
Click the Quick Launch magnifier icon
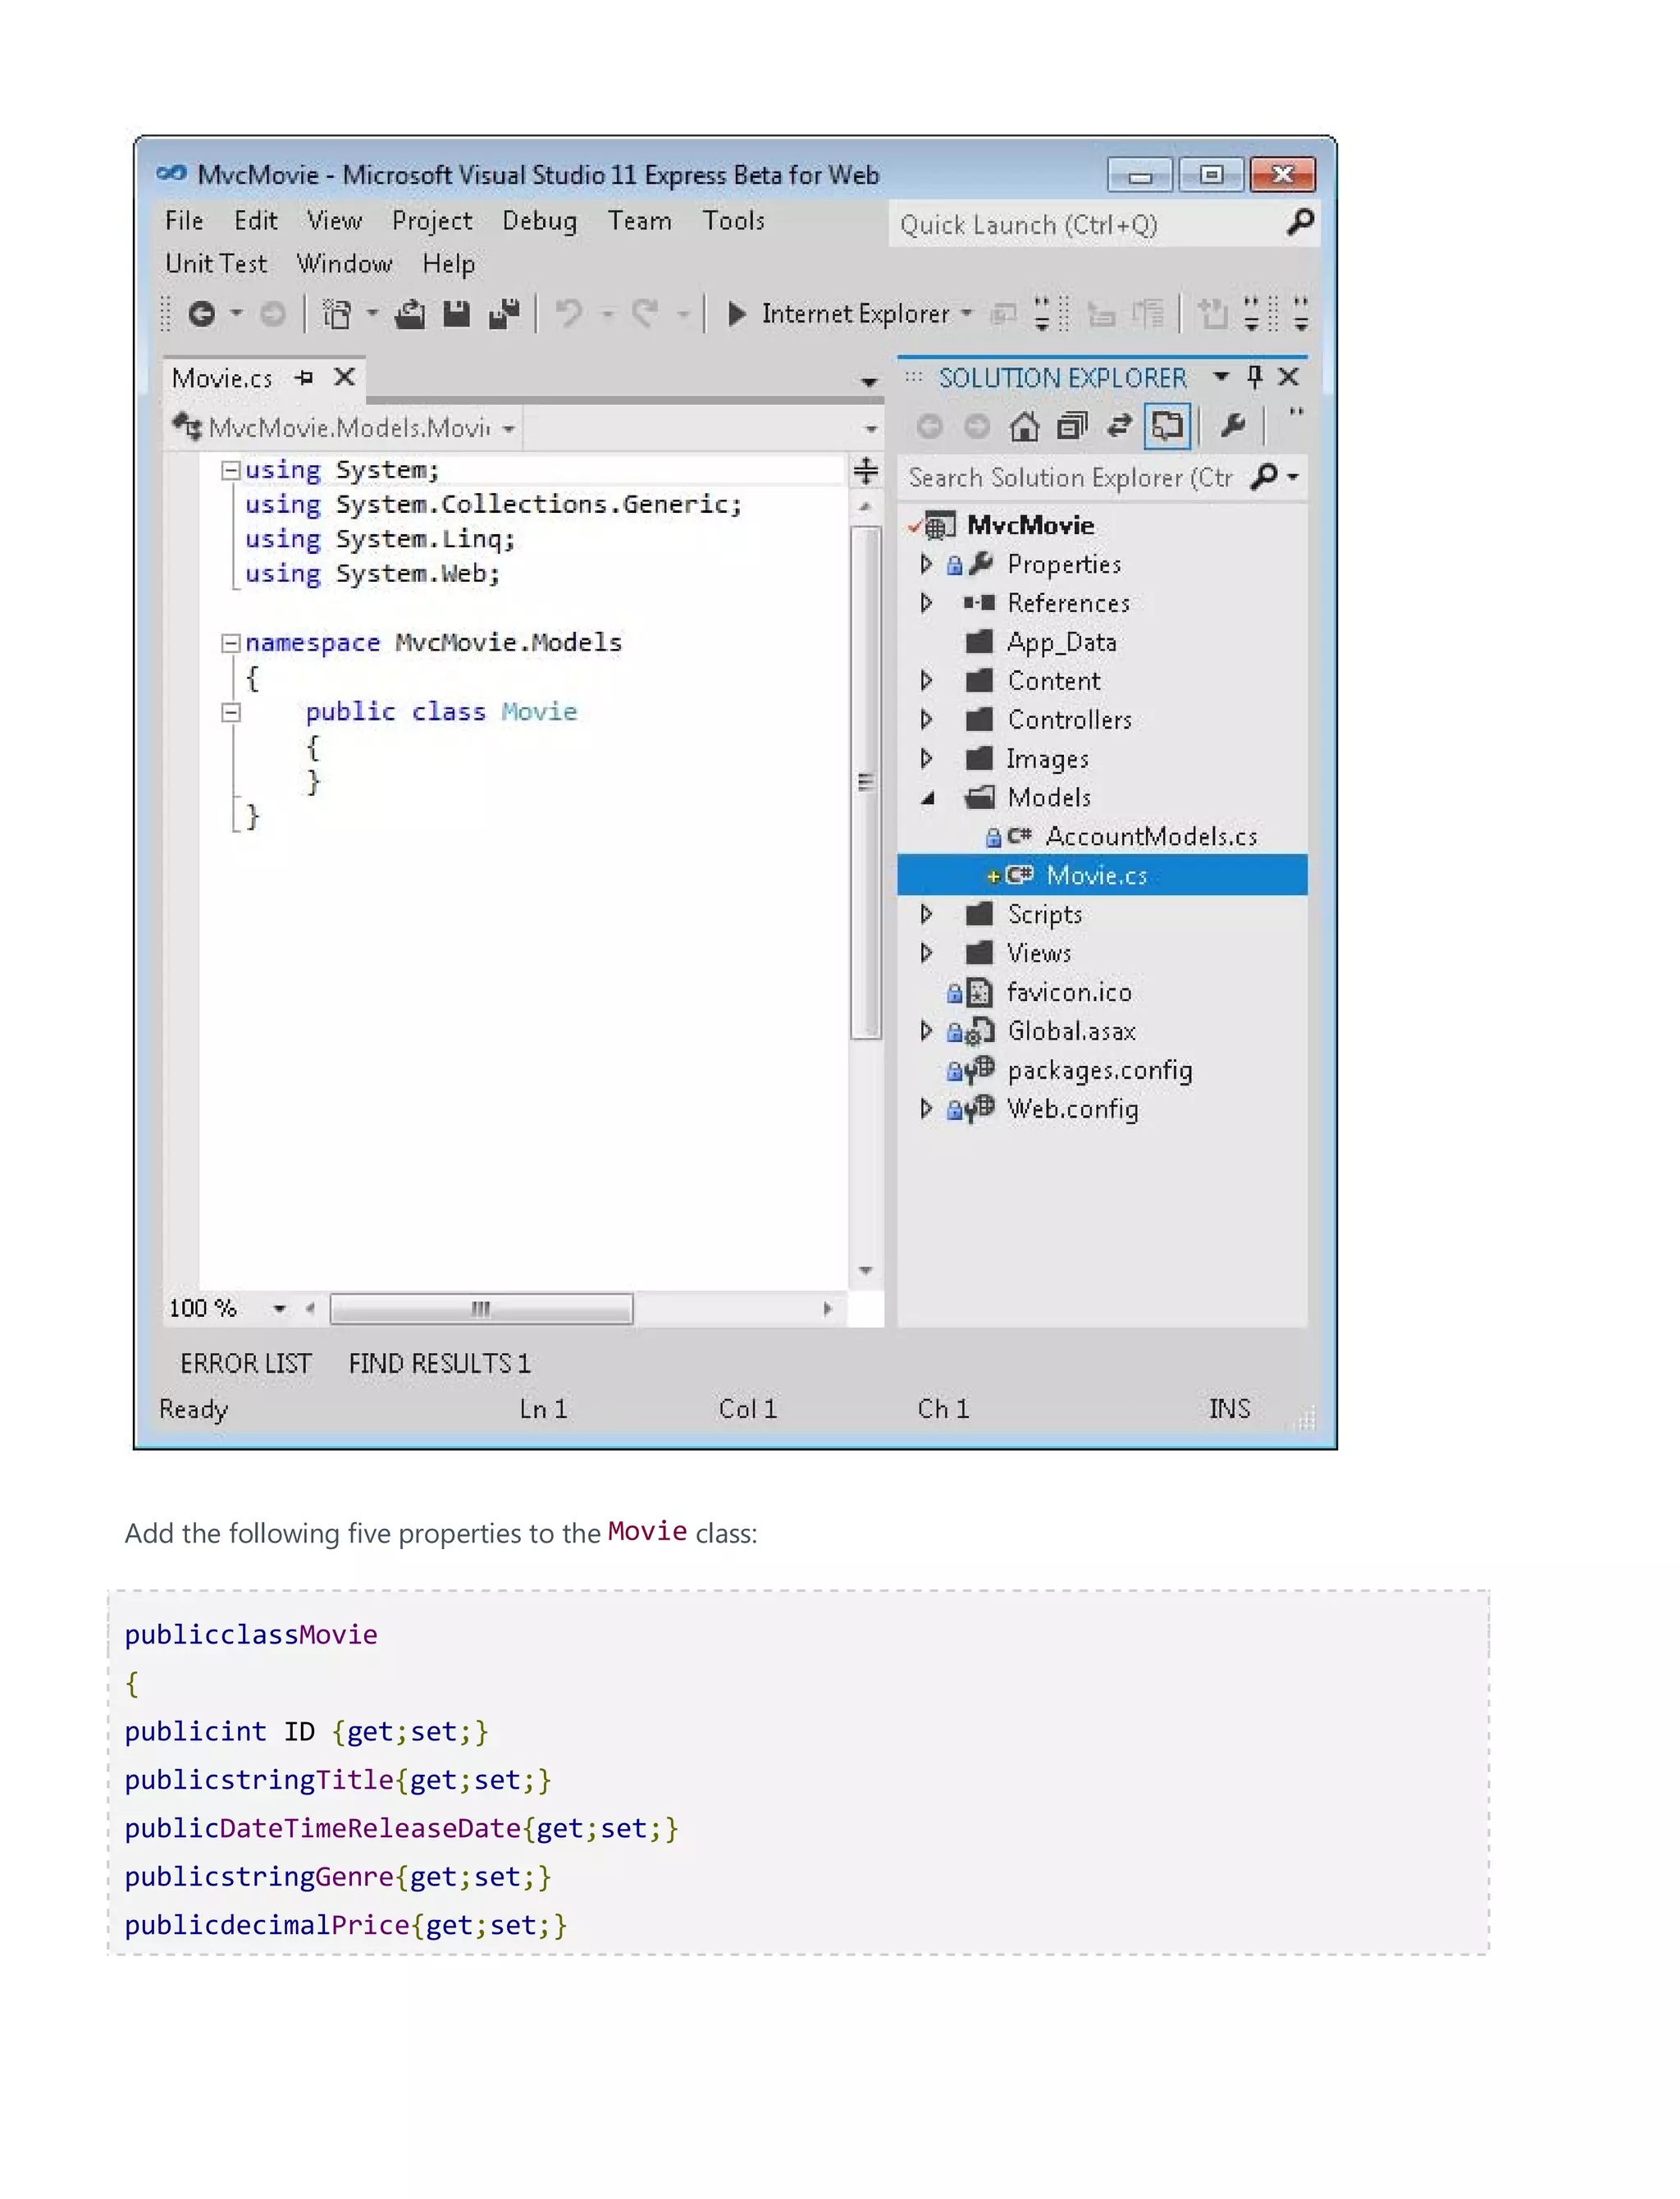(x=1300, y=222)
